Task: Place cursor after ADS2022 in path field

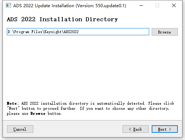Action: pyautogui.click(x=79, y=32)
